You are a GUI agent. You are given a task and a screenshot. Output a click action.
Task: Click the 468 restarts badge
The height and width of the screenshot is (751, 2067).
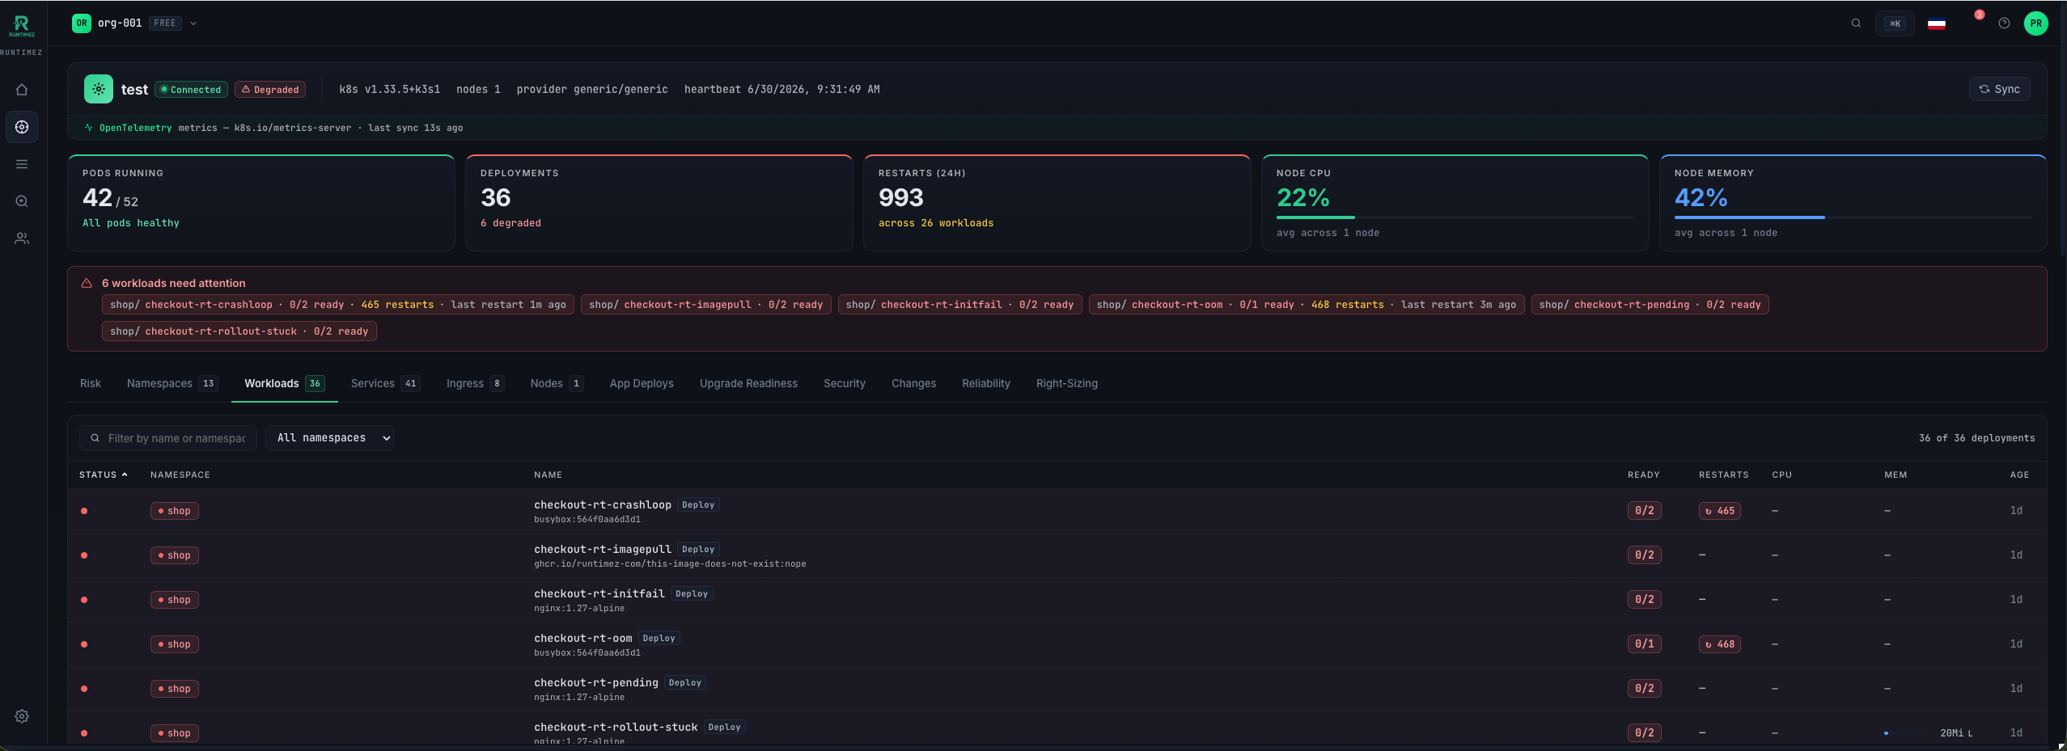[x=1720, y=644]
